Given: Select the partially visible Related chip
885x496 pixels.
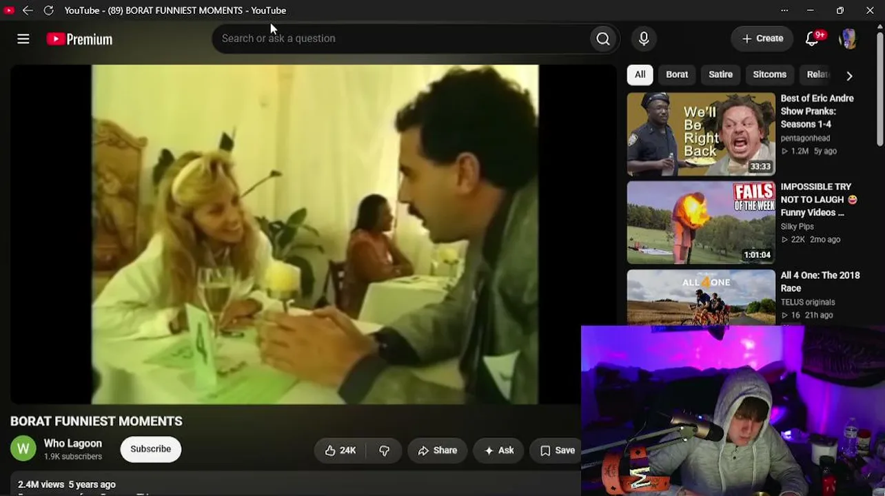Looking at the screenshot, I should (817, 74).
